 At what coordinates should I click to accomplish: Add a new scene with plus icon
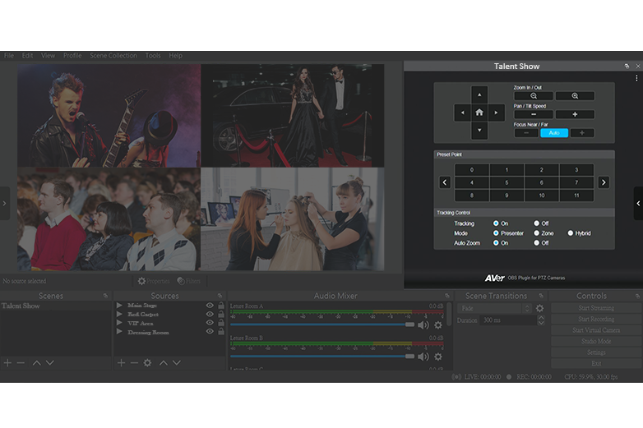7,362
